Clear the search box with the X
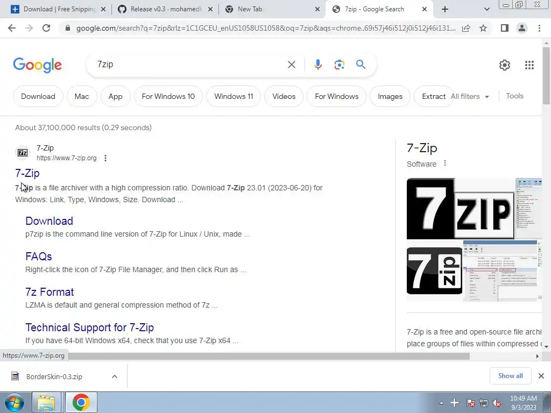Screen dimensions: 551x413 point(291,65)
